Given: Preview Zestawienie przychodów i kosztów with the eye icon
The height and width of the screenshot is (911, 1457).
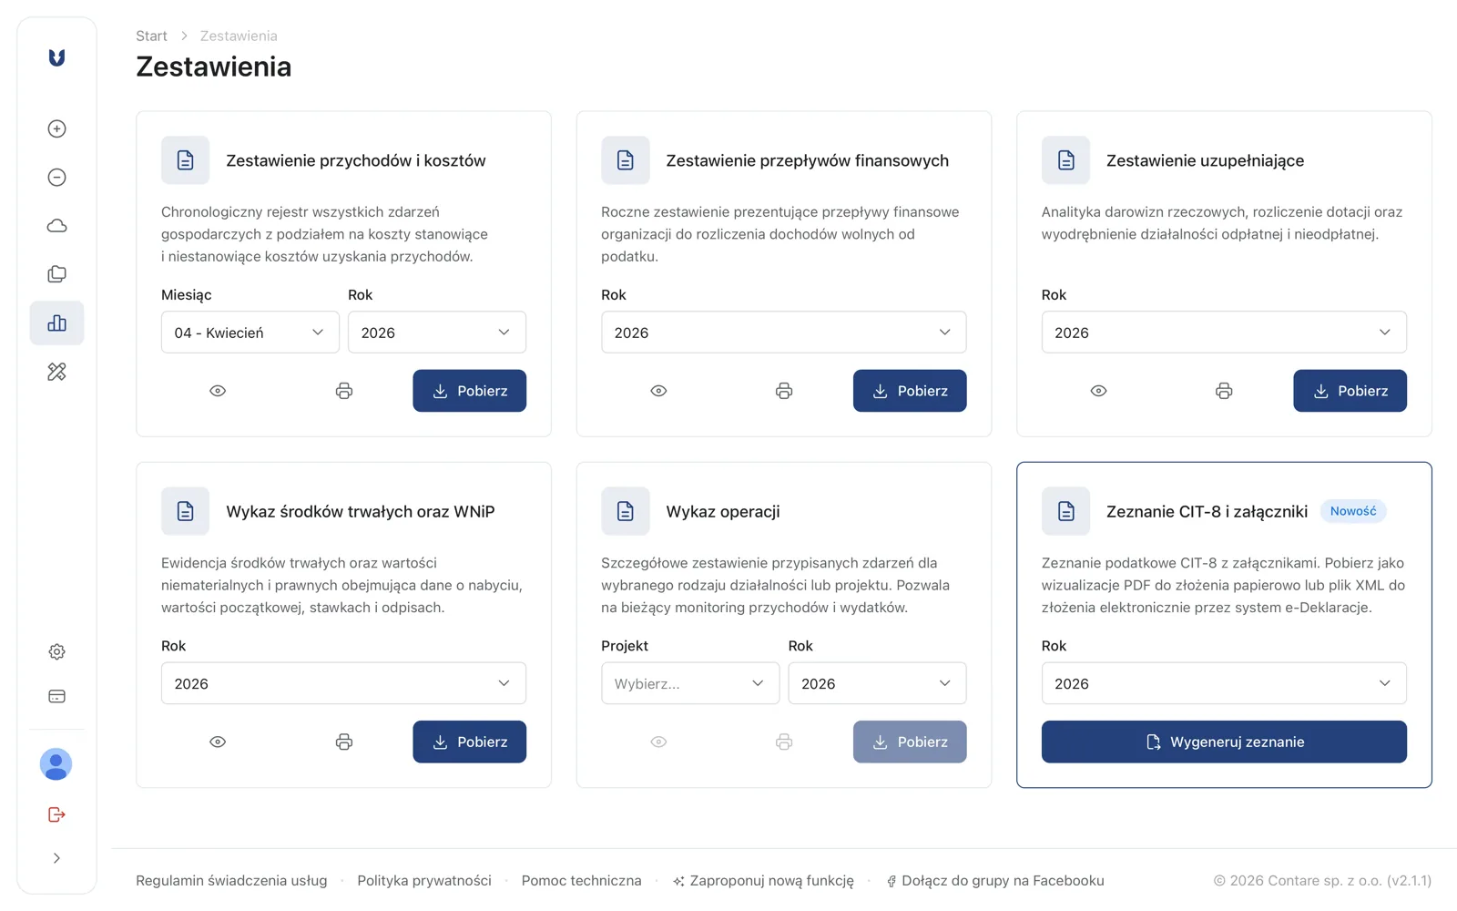Looking at the screenshot, I should (218, 390).
